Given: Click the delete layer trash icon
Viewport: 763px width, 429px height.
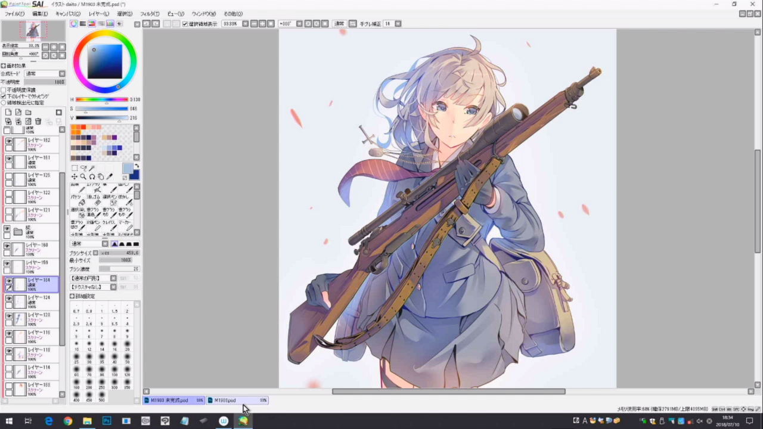Looking at the screenshot, I should 38,122.
